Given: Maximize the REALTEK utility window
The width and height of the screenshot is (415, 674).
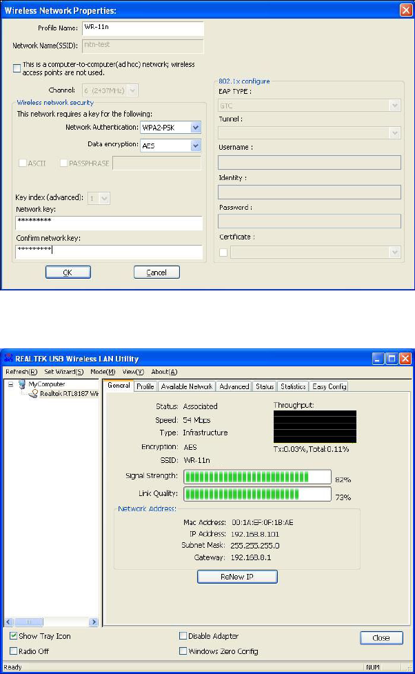Looking at the screenshot, I should (x=392, y=359).
